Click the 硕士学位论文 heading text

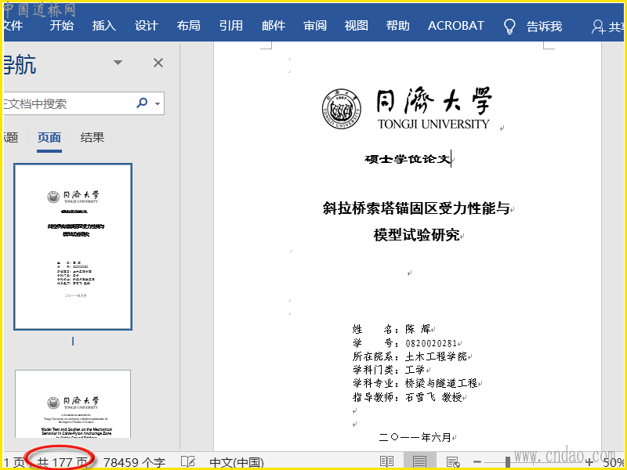click(407, 159)
